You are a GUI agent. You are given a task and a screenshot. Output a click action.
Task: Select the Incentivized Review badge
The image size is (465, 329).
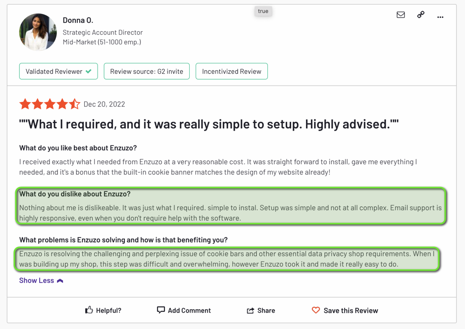coord(231,71)
